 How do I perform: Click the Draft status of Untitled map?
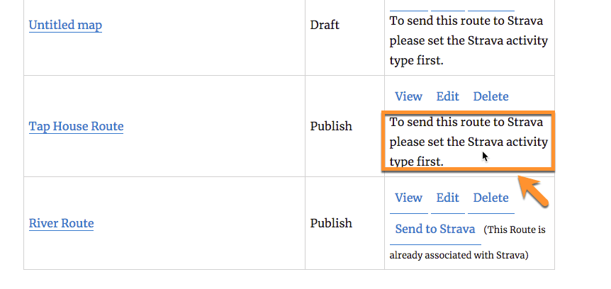point(325,25)
